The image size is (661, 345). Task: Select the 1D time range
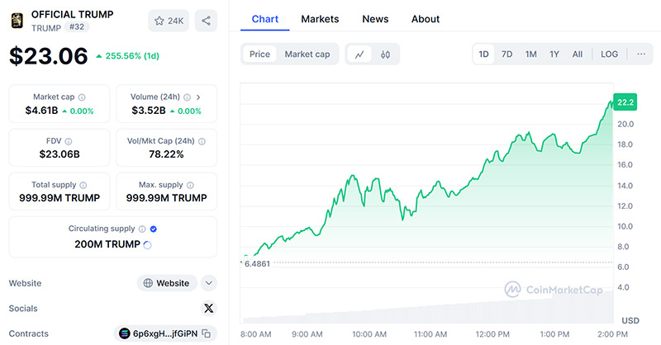483,54
